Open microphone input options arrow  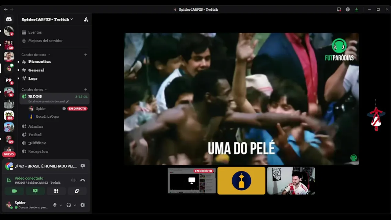(x=61, y=205)
